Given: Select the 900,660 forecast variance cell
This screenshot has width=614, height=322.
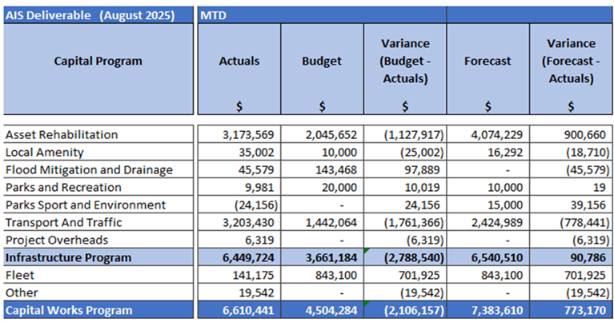Looking at the screenshot, I should point(572,134).
